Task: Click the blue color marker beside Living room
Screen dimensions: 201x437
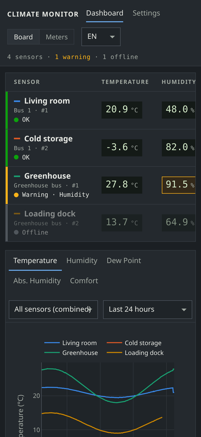Action: tap(17, 101)
